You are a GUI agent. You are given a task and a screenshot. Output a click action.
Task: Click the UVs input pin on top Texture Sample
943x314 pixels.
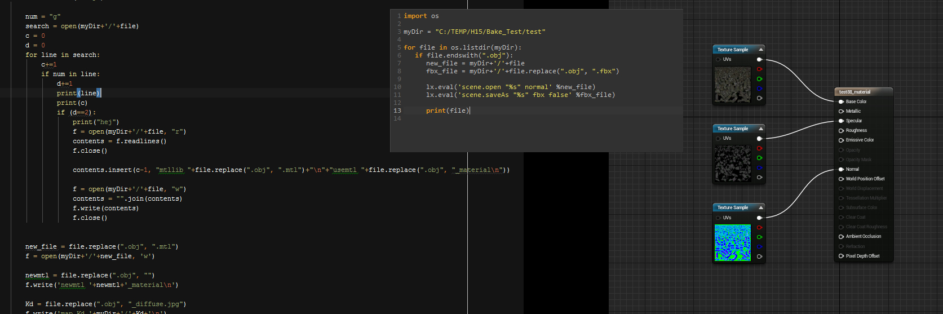[x=719, y=59]
